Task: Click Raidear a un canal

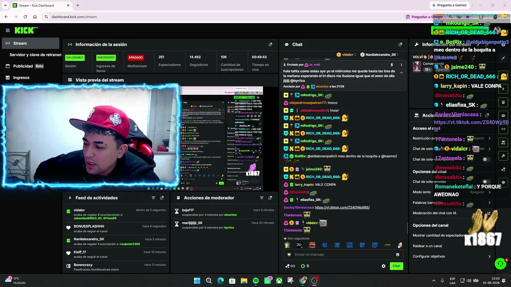Action: (x=427, y=246)
